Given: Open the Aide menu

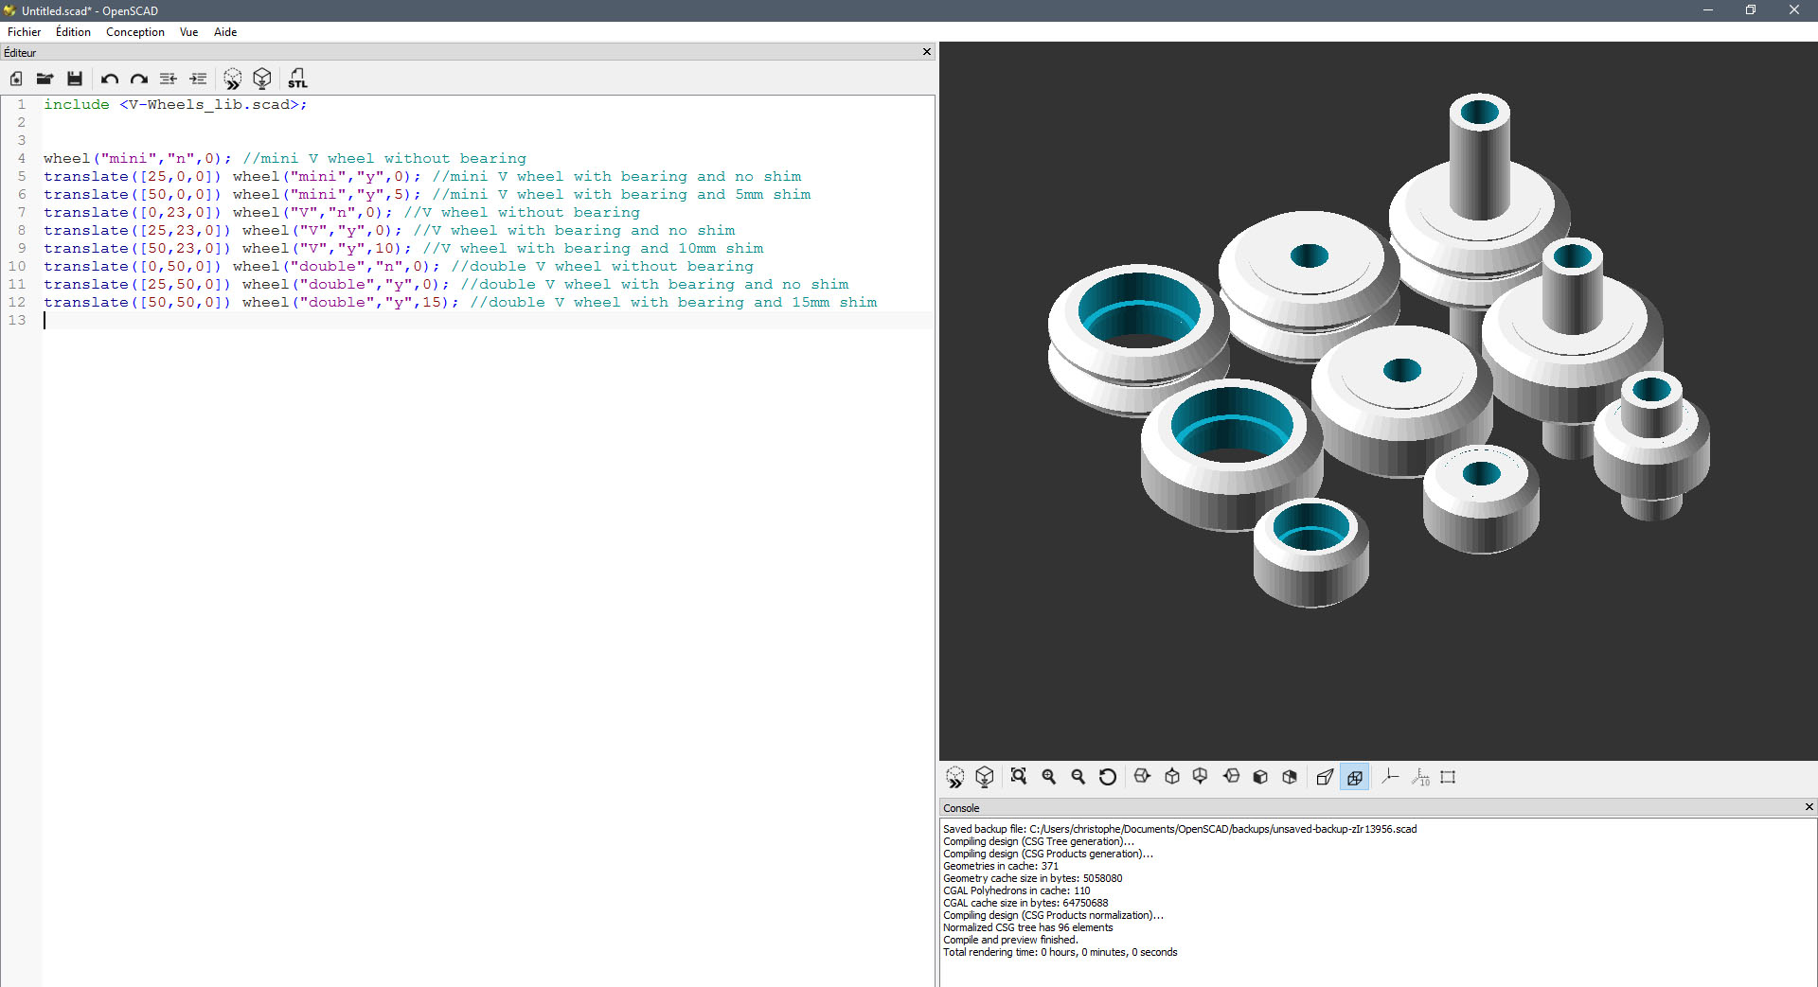Looking at the screenshot, I should pyautogui.click(x=224, y=31).
